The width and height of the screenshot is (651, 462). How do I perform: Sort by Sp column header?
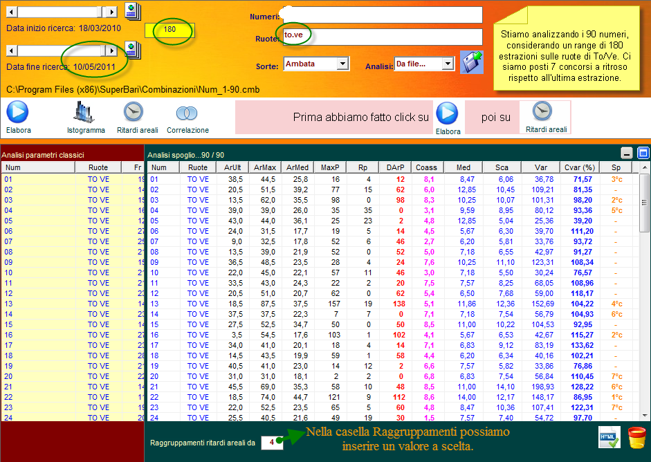pos(616,167)
